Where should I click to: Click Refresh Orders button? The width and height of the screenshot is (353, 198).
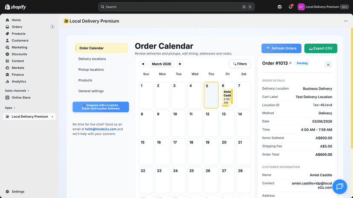point(281,48)
